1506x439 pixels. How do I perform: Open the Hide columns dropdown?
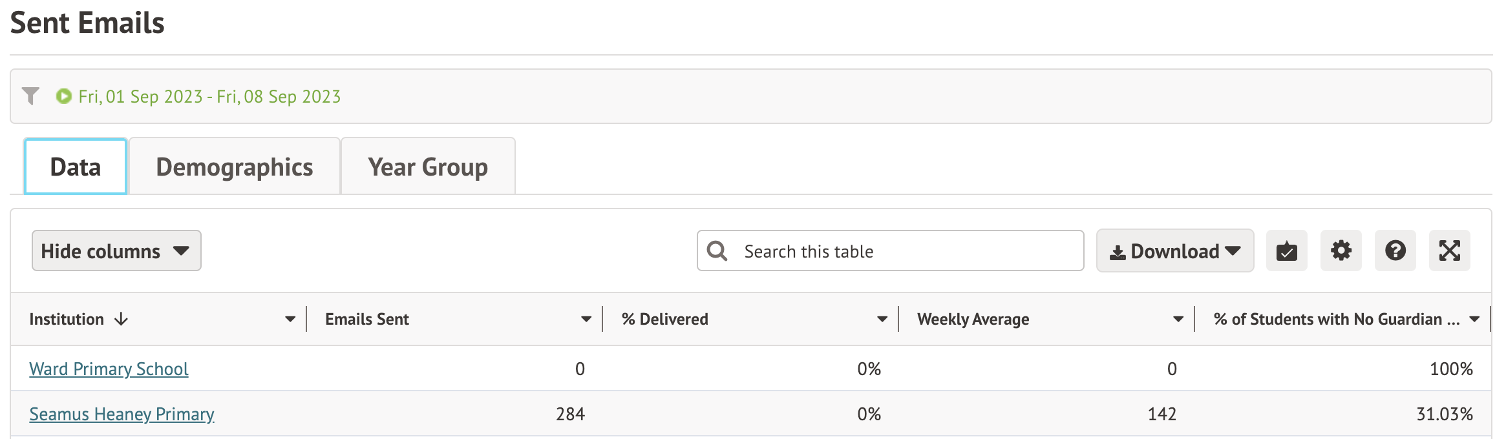pos(116,250)
